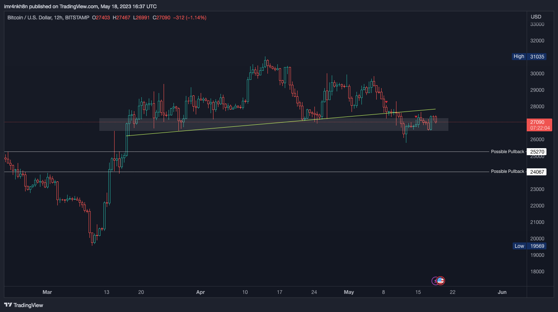Click the red triangle marker near May 15
Screen dimensions: 558x312
point(416,117)
